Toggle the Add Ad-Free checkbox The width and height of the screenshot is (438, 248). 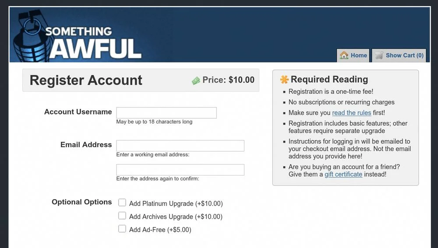(x=122, y=229)
